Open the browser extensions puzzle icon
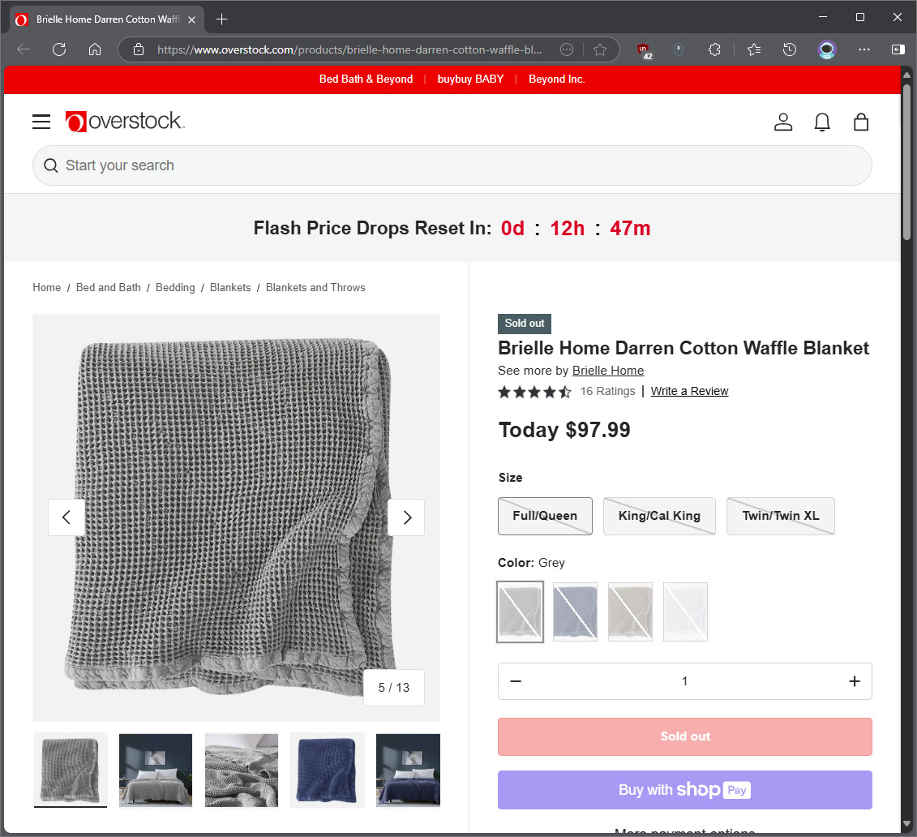 coord(714,49)
